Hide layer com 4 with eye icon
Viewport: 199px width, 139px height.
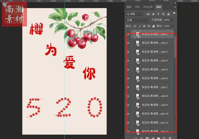click(128, 61)
